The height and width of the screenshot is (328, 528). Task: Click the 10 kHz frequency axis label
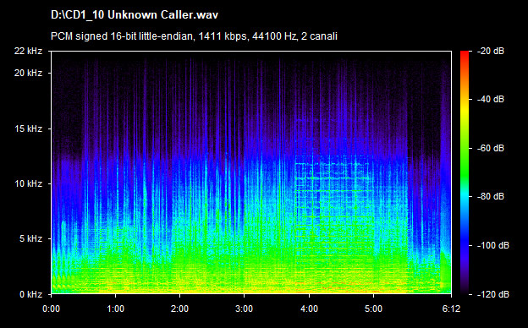pyautogui.click(x=28, y=183)
